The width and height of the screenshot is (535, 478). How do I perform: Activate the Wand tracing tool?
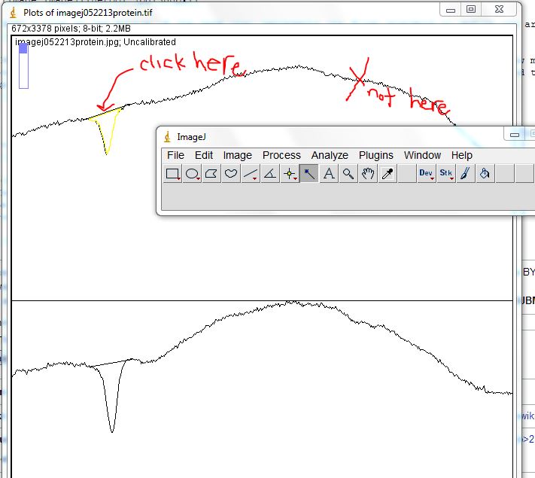click(309, 174)
